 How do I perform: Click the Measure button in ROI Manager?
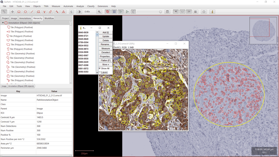click(x=106, y=48)
